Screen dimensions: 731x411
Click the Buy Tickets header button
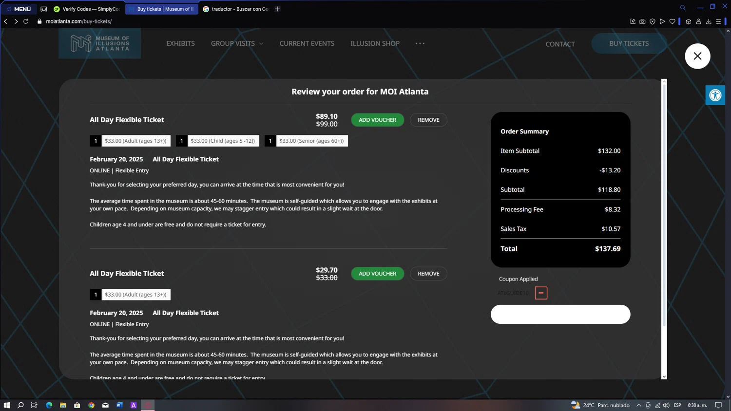(629, 43)
